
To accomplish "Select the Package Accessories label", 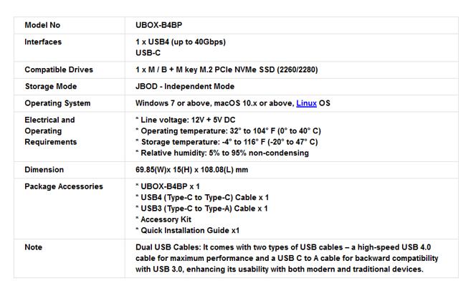I will (x=64, y=186).
